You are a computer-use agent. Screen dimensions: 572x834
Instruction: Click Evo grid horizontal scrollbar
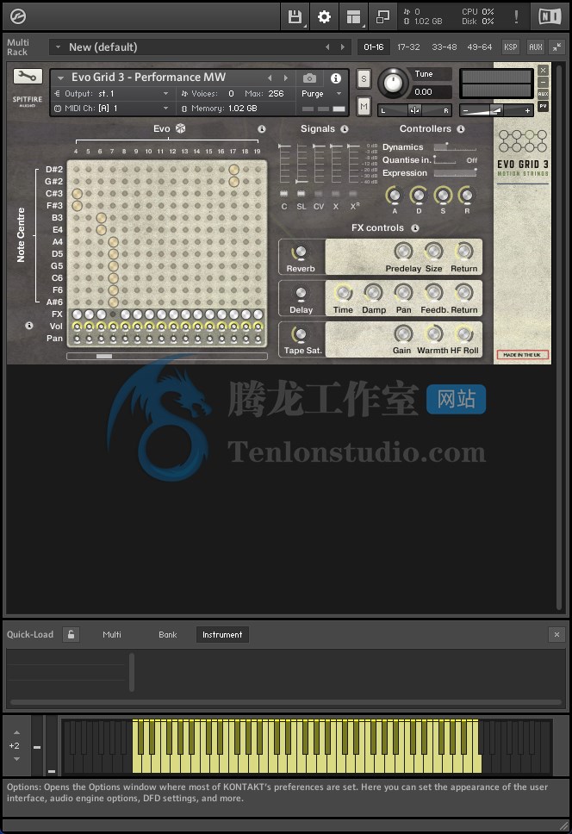pyautogui.click(x=167, y=357)
